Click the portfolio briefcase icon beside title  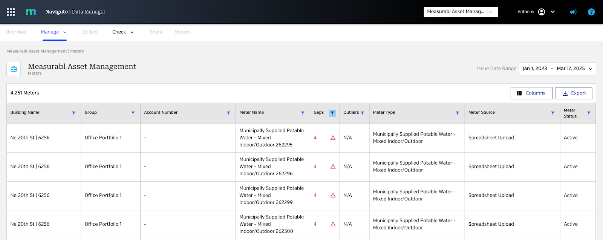point(14,69)
